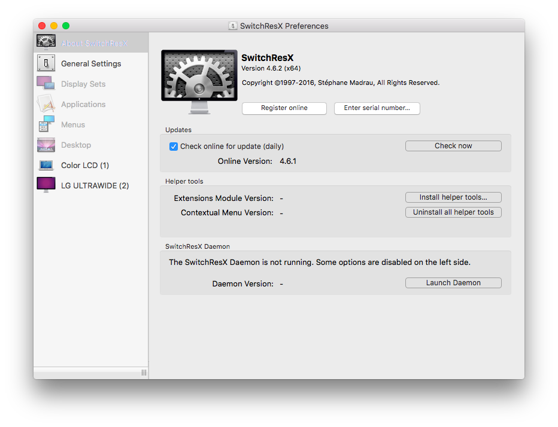Grab the sidebar resize handle
Image resolution: width=558 pixels, height=427 pixels.
point(144,373)
